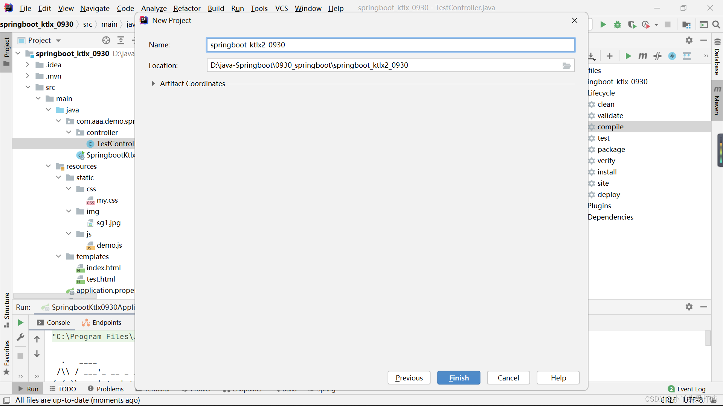The height and width of the screenshot is (406, 723).
Task: Open the Problems tool window tab
Action: [105, 389]
